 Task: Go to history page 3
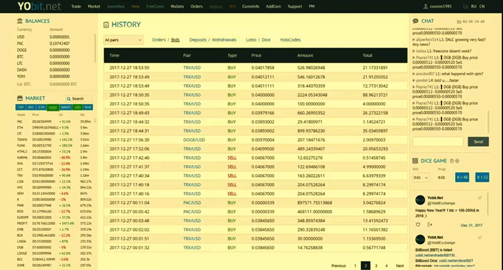[376, 266]
